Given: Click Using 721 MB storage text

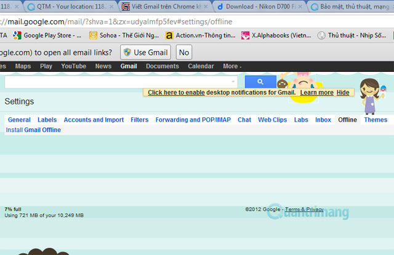Looking at the screenshot, I should point(44,215).
